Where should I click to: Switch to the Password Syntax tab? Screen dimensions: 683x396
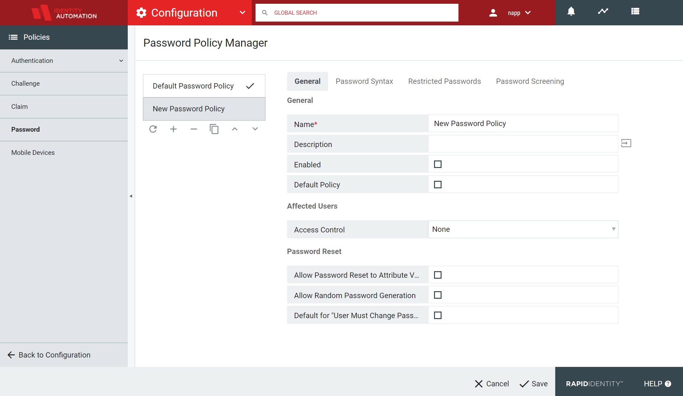[x=364, y=81]
